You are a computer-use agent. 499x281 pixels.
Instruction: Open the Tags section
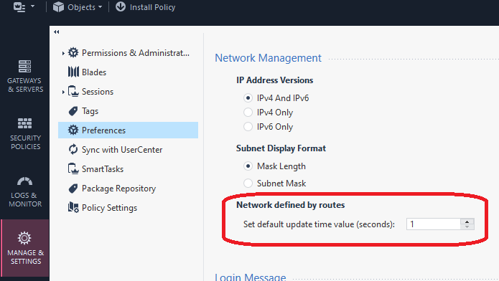pos(129,111)
